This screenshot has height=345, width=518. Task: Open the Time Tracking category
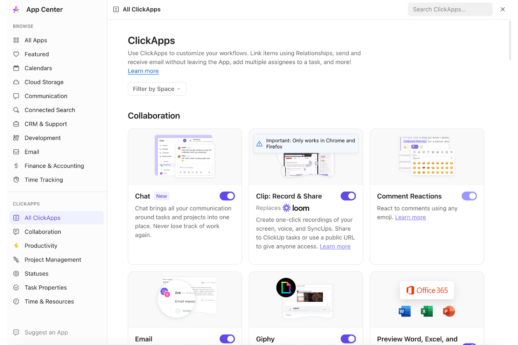(44, 180)
